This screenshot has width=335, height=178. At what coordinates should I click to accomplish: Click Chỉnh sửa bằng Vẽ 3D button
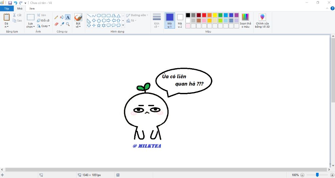click(262, 21)
